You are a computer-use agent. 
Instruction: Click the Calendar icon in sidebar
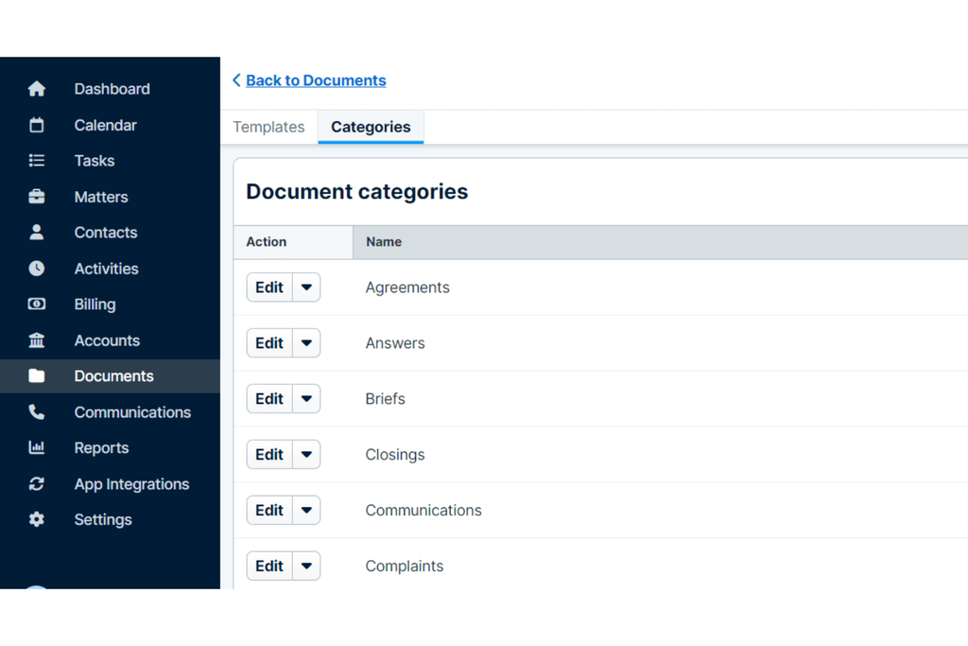tap(37, 125)
